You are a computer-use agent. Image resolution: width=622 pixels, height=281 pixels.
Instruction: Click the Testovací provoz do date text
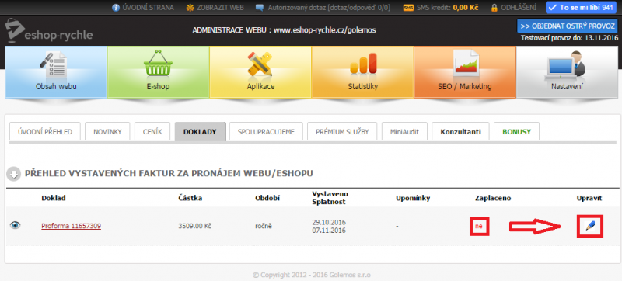[570, 38]
